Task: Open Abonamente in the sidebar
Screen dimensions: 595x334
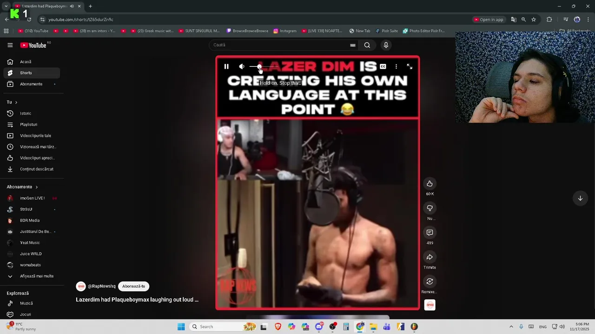Action: 32,84
